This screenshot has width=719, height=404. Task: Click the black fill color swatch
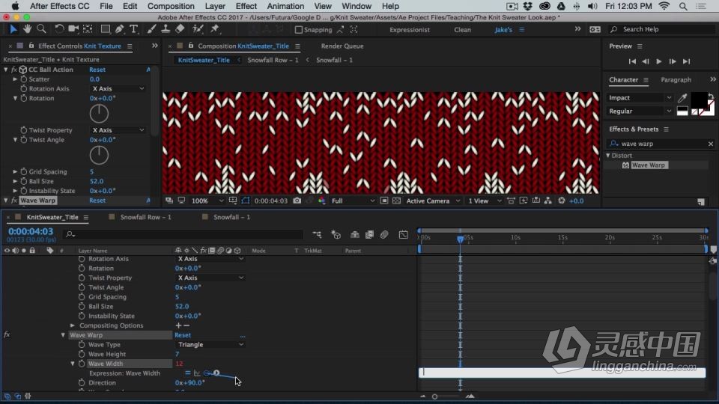tap(698, 100)
